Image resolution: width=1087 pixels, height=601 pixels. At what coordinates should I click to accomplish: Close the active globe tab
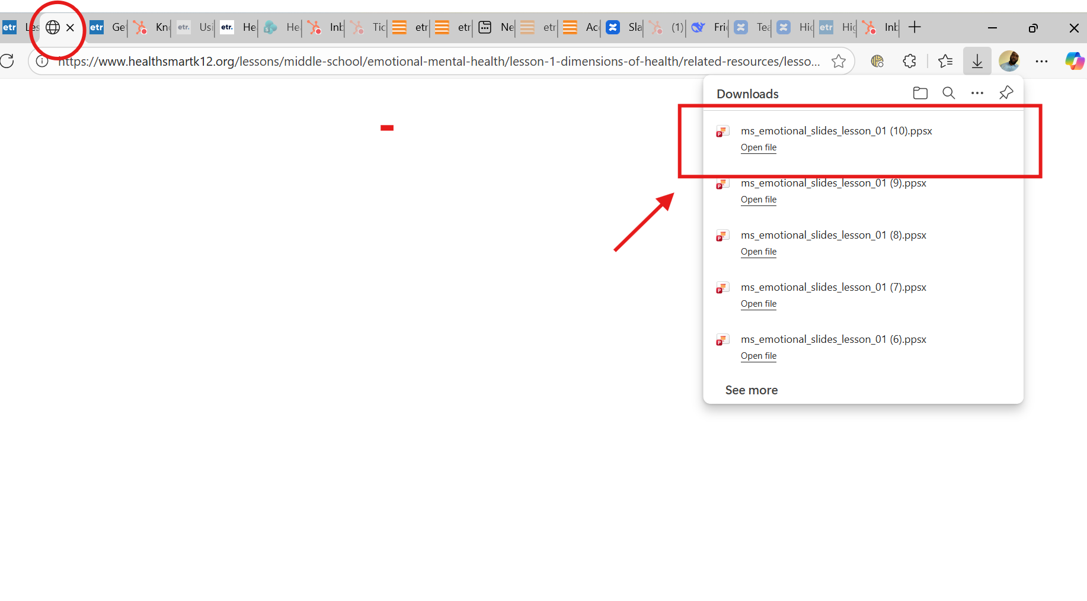70,27
